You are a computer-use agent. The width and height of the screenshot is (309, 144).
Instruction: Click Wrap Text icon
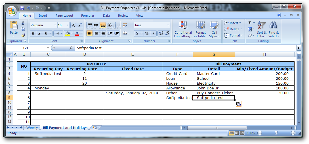(x=125, y=25)
